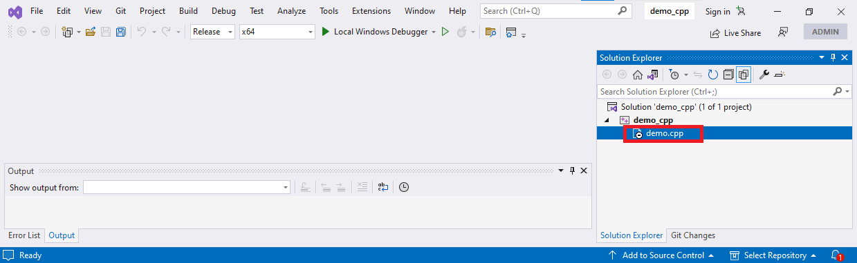Open the Debug menu
The height and width of the screenshot is (263, 857).
pyautogui.click(x=223, y=11)
